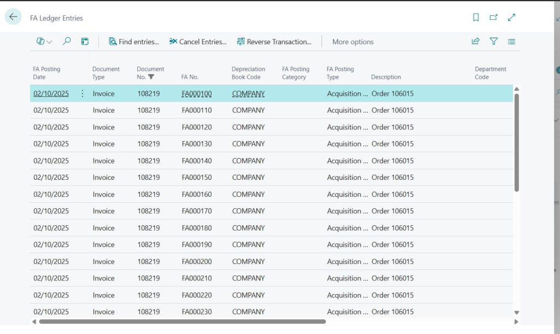The image size is (560, 334).
Task: Click the share icon
Action: [475, 41]
